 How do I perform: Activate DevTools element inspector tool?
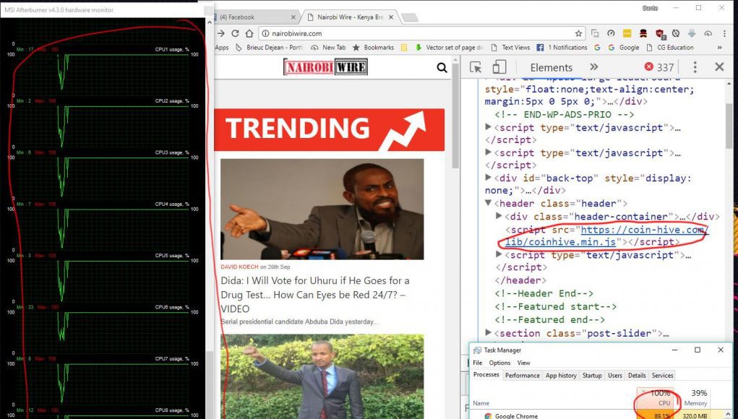[476, 67]
